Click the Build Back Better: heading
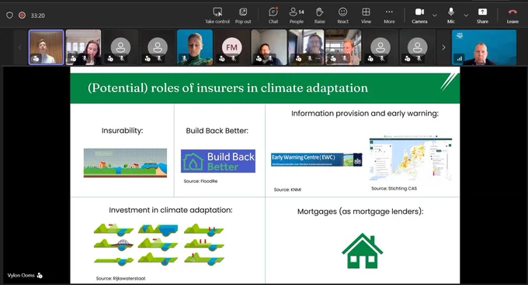The height and width of the screenshot is (285, 528). [x=217, y=131]
